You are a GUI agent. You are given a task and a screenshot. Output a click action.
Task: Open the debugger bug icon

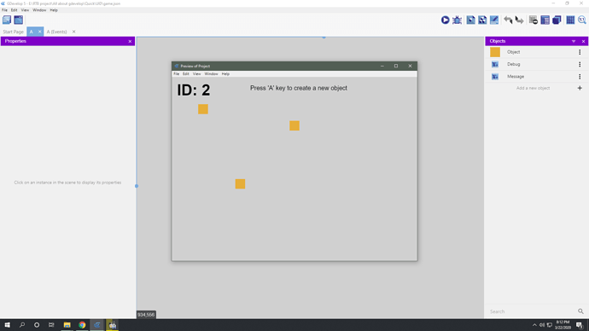click(x=458, y=20)
